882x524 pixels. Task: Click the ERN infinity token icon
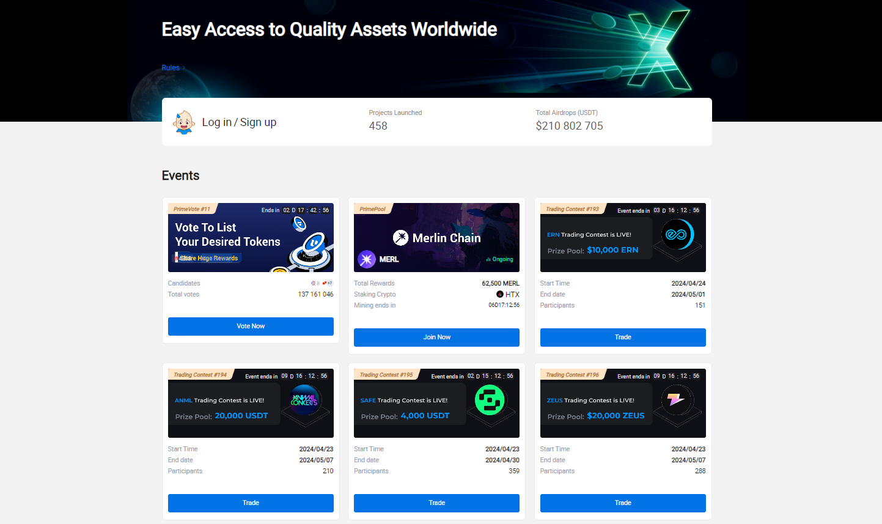coord(677,235)
